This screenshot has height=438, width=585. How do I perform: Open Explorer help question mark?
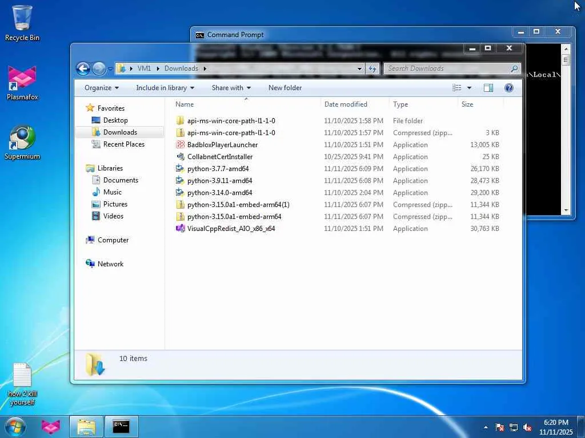click(508, 88)
